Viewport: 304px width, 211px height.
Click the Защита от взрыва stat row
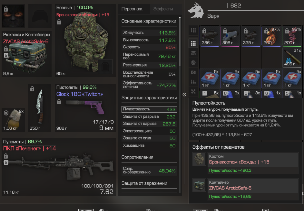[x=149, y=124]
